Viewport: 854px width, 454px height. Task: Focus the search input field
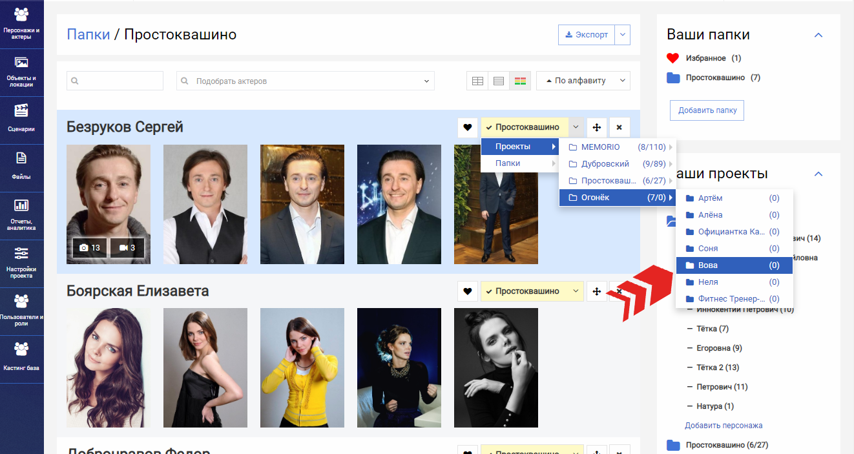[115, 81]
